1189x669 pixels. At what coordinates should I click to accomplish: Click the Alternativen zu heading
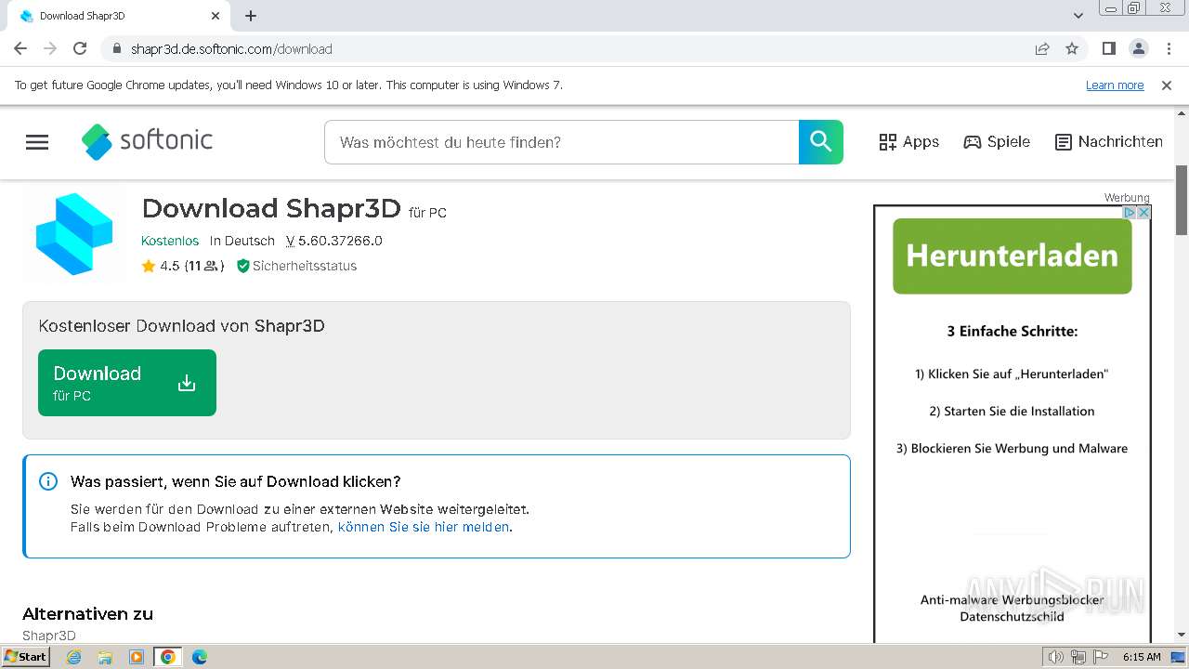coord(87,614)
